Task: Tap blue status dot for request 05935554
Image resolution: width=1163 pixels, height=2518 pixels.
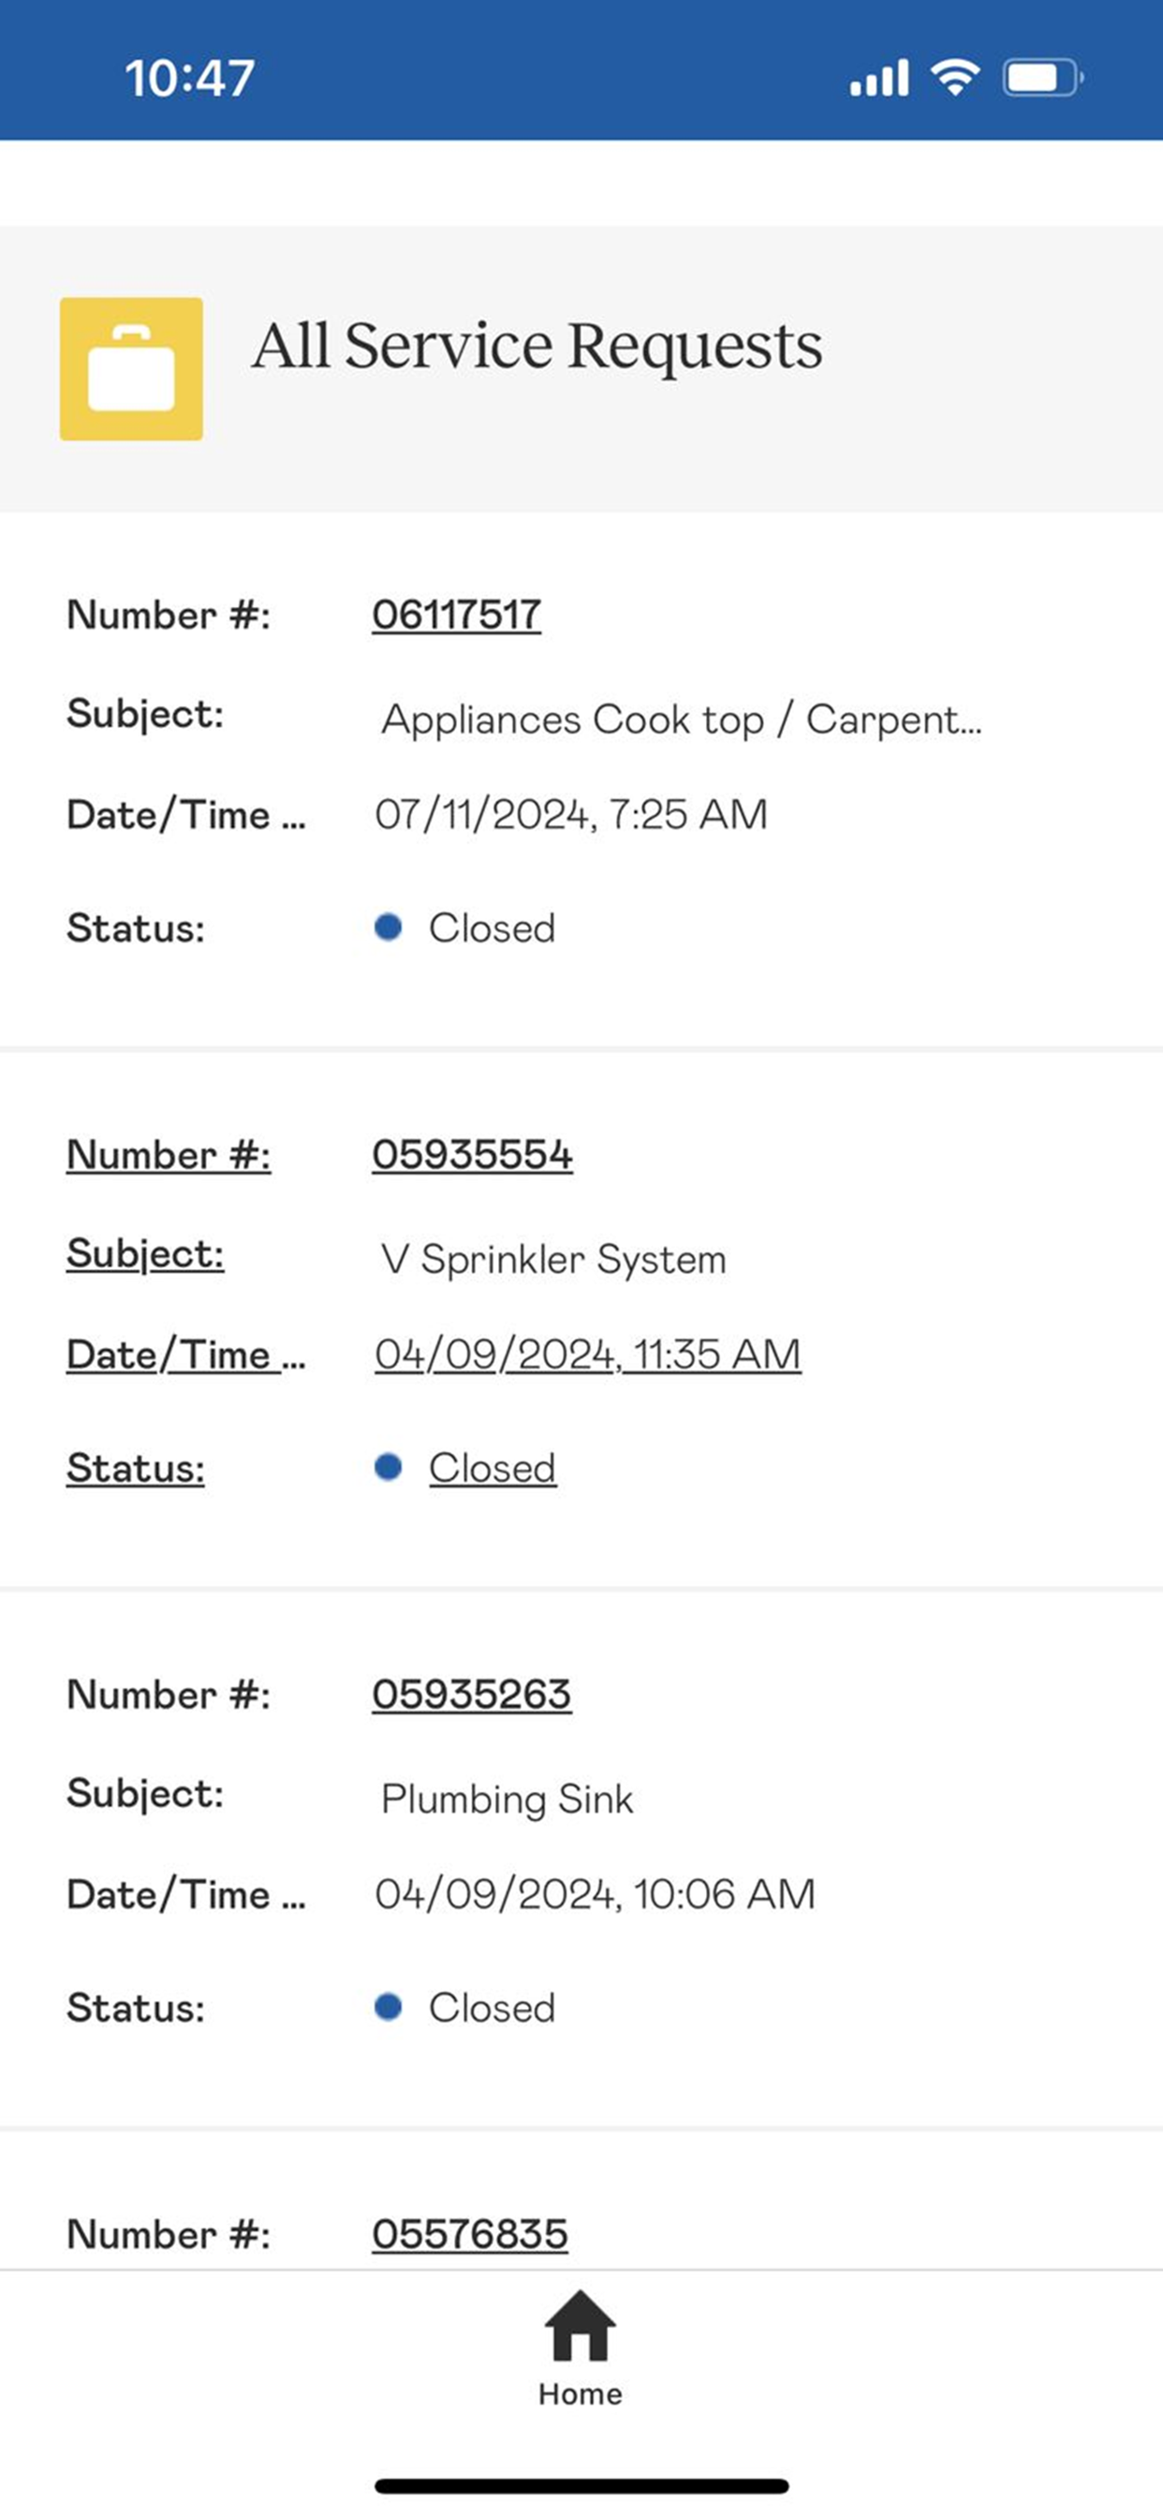Action: pos(388,1466)
